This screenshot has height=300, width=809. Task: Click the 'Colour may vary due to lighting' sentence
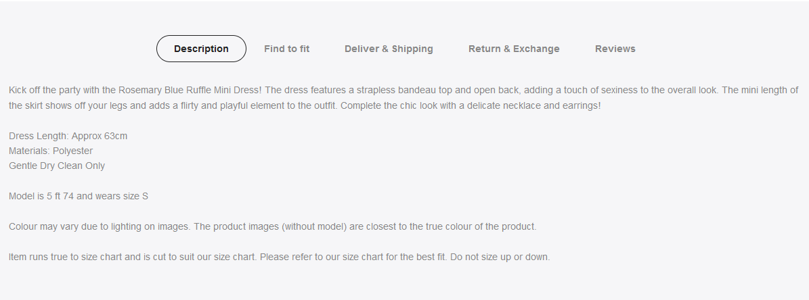pyautogui.click(x=99, y=226)
